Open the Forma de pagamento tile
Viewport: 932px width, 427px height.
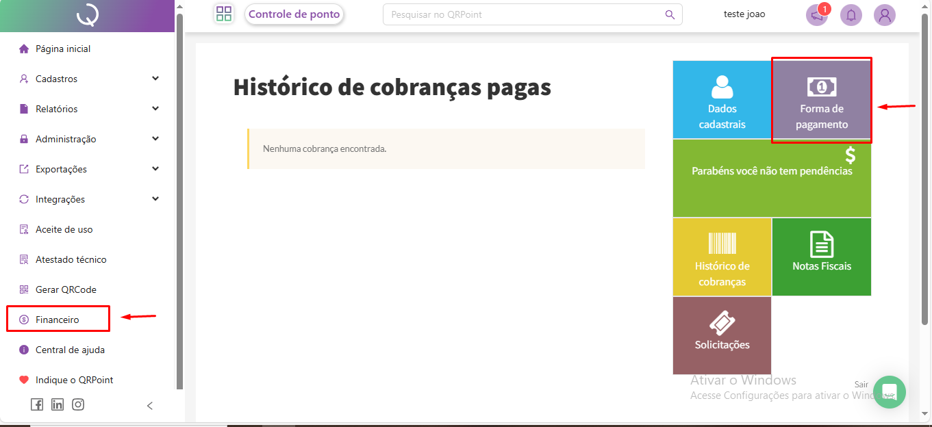coord(821,101)
